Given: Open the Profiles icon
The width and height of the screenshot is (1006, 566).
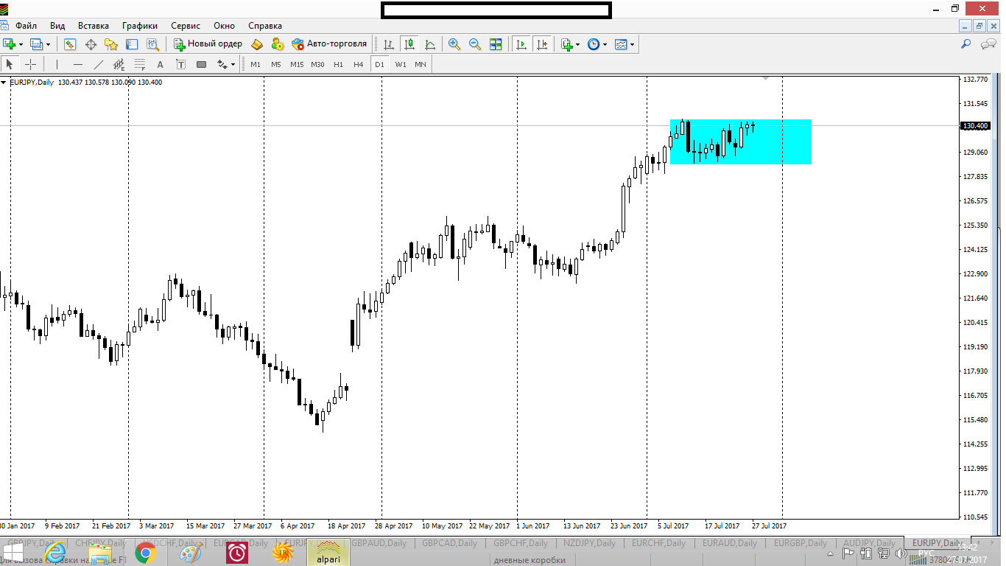Looking at the screenshot, I should 36,44.
